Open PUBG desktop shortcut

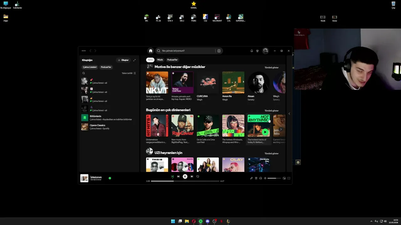[194, 18]
